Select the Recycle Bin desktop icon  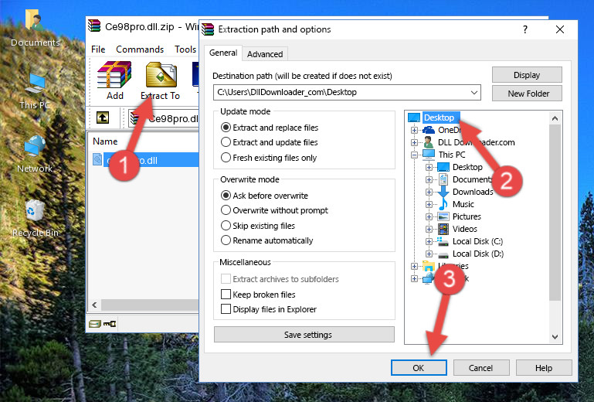click(x=35, y=219)
